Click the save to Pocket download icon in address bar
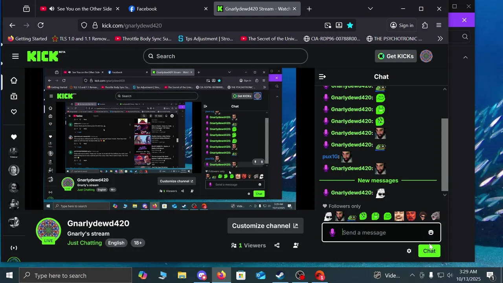The width and height of the screenshot is (503, 283). coord(339,25)
